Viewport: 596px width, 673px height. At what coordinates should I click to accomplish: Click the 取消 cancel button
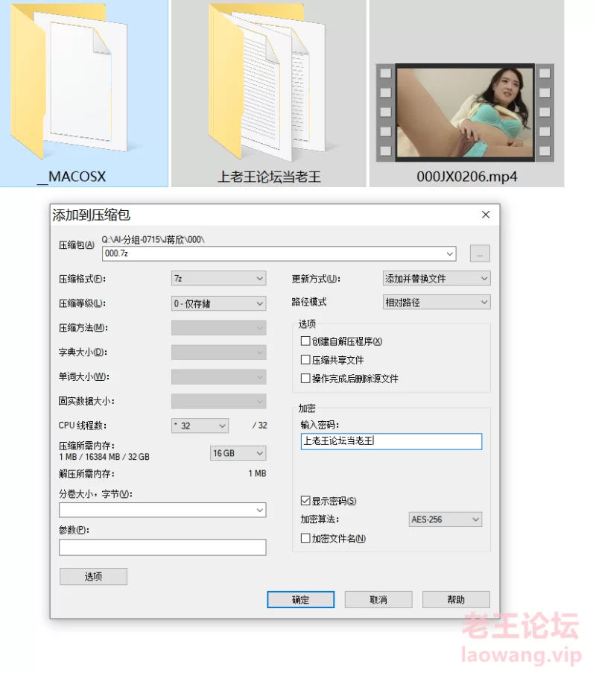coord(378,600)
